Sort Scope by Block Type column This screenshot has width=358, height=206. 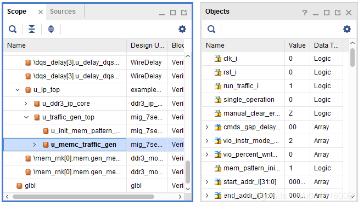pyautogui.click(x=176, y=45)
